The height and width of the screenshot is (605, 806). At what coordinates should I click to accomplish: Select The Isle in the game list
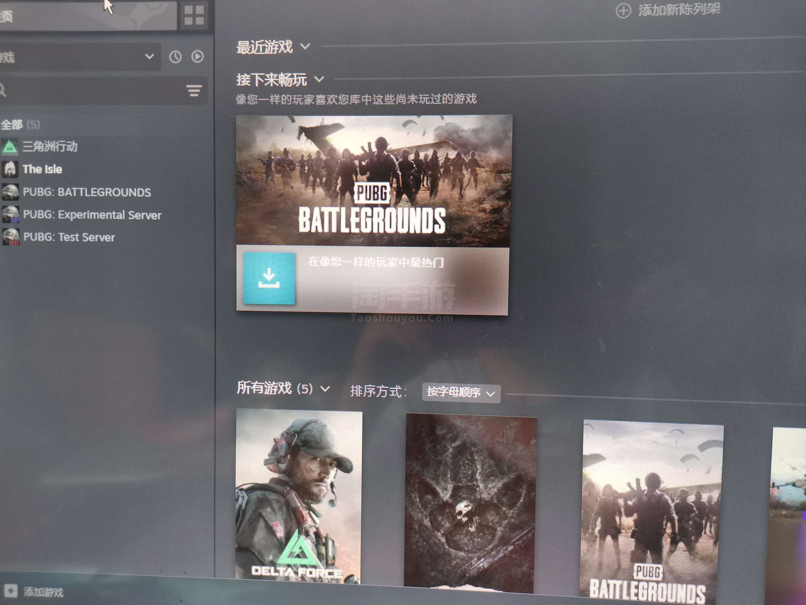click(42, 169)
